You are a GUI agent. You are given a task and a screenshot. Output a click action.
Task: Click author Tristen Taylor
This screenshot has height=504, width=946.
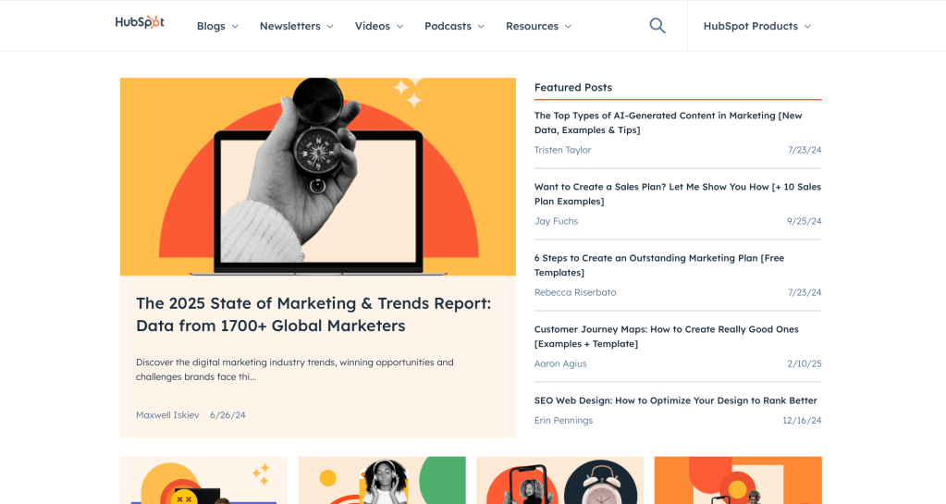tap(562, 150)
